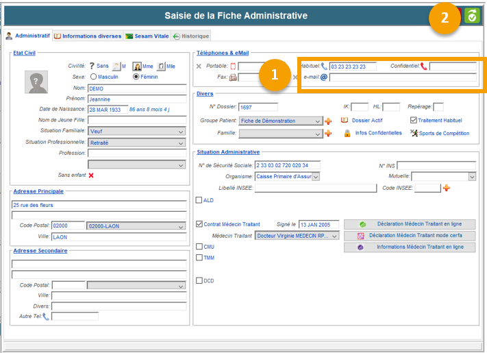Expand the Situation Familiale dropdown

181,132
